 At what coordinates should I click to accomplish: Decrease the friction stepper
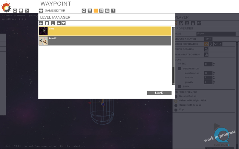click(x=214, y=79)
